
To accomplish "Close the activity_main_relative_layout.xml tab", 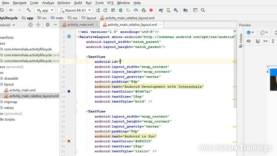I will point(160,25).
